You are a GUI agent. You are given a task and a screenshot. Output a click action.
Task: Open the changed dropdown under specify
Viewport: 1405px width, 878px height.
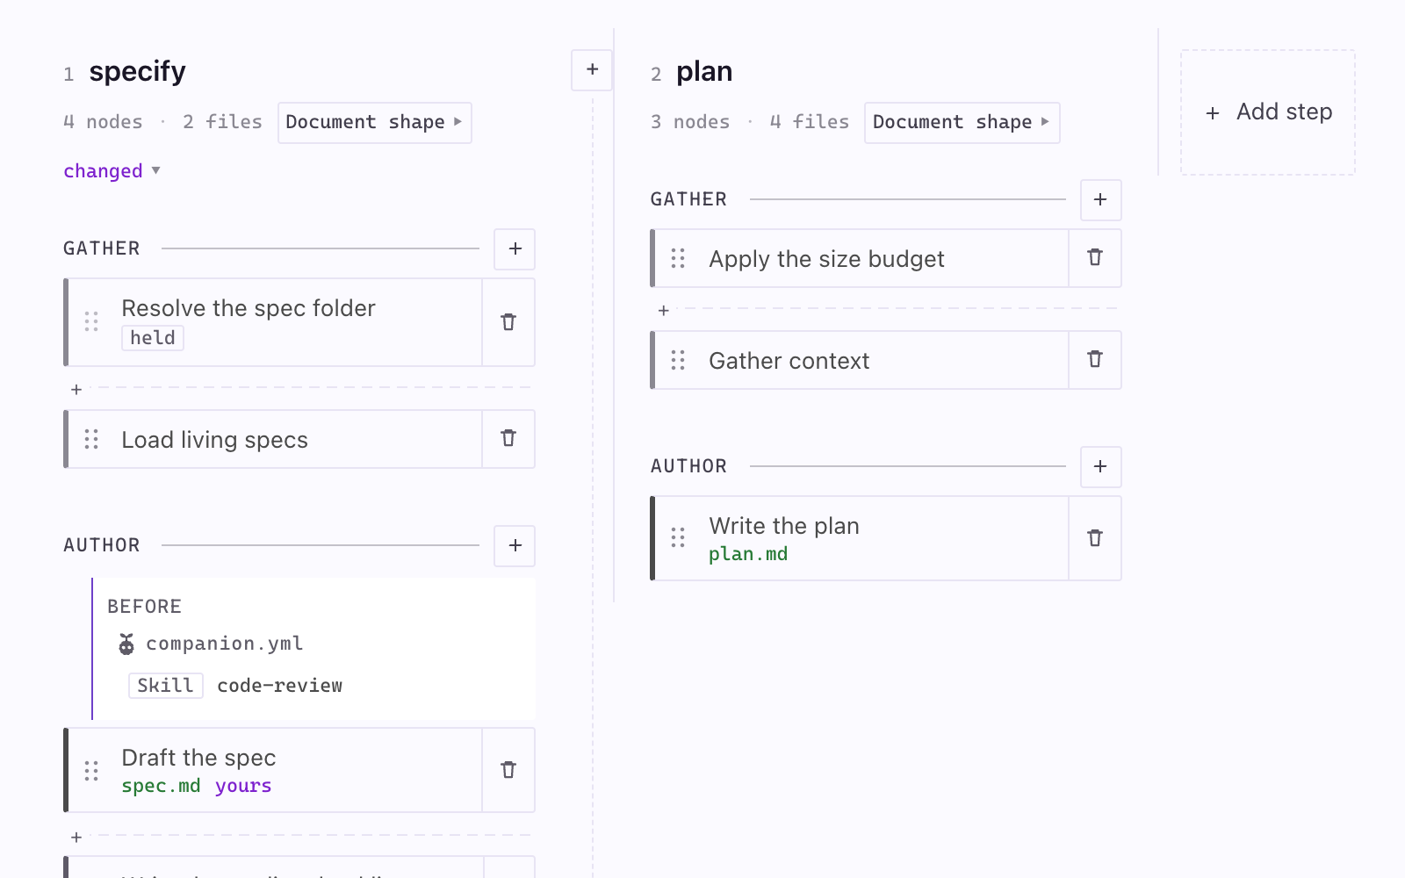[112, 171]
